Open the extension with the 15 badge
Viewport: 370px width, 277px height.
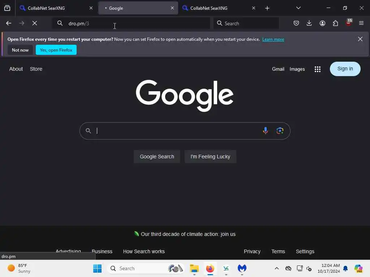pos(349,23)
